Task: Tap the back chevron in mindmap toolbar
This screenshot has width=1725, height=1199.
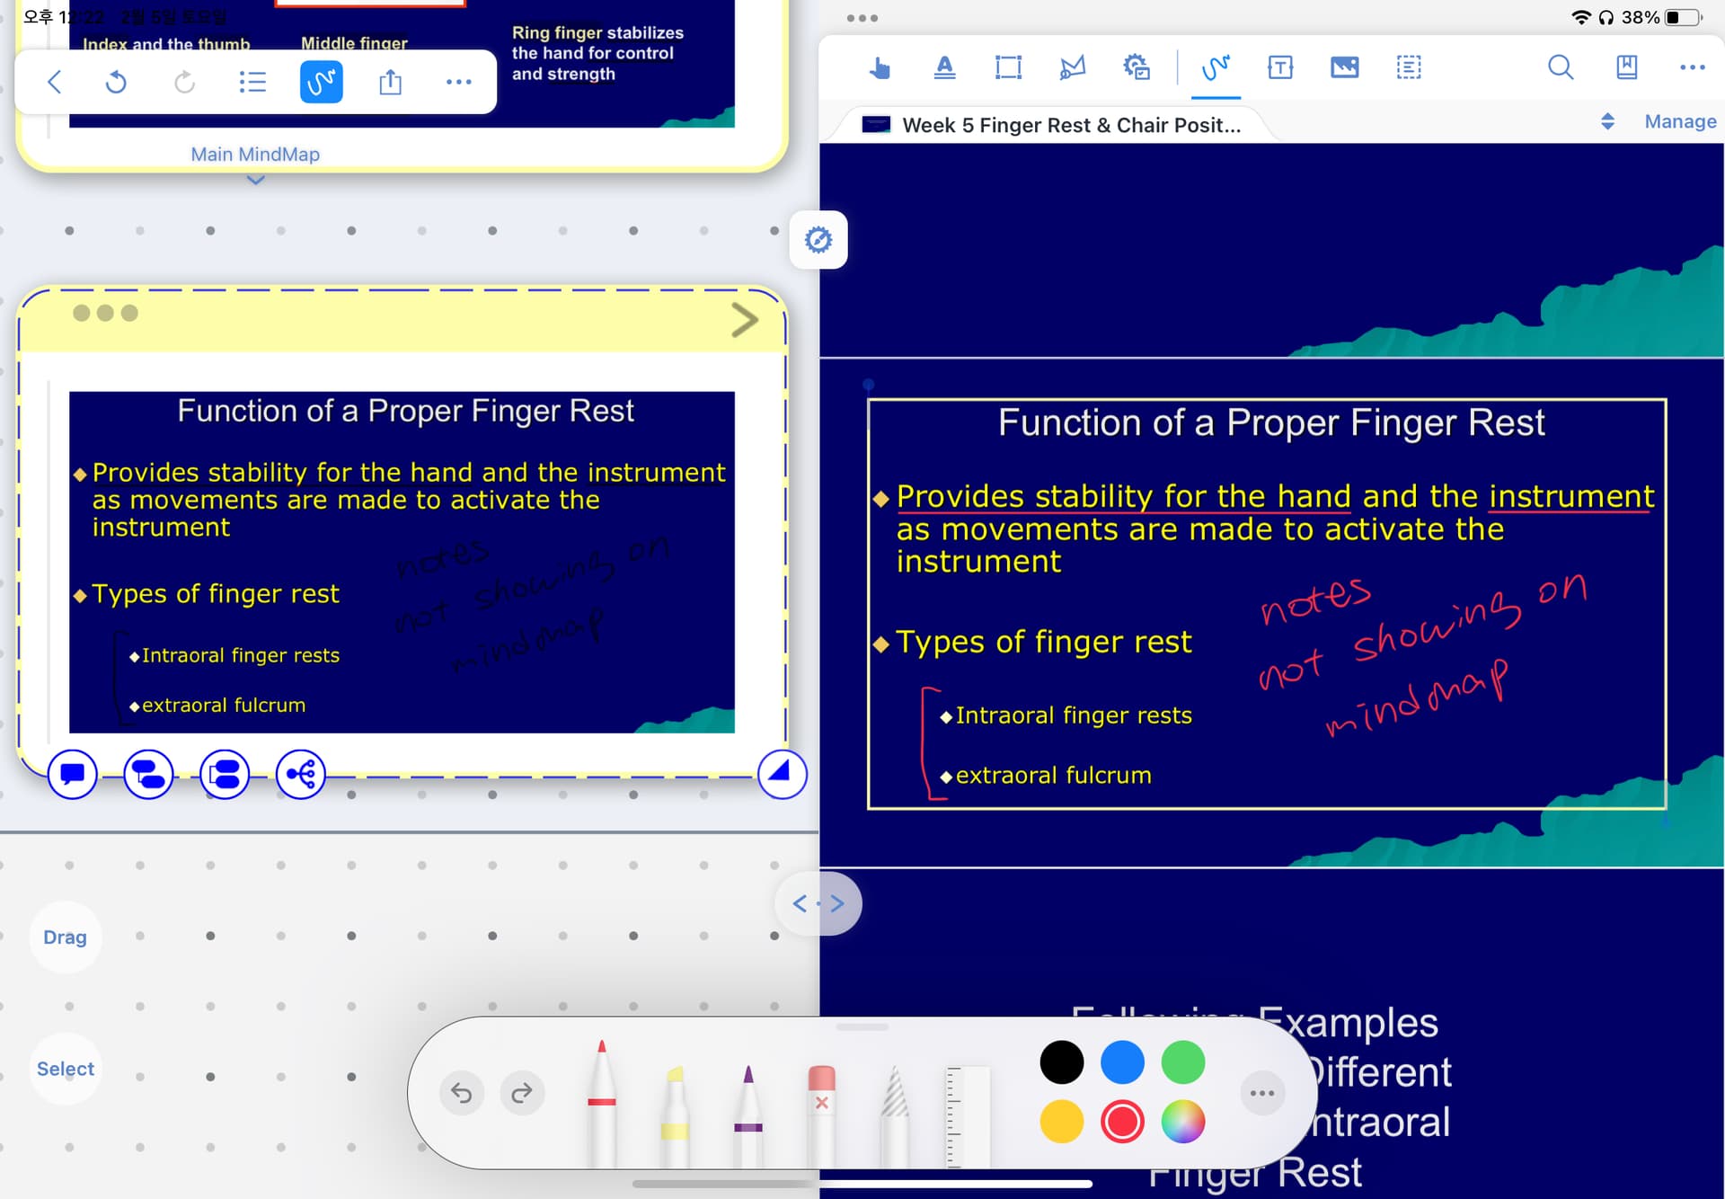Action: (54, 83)
